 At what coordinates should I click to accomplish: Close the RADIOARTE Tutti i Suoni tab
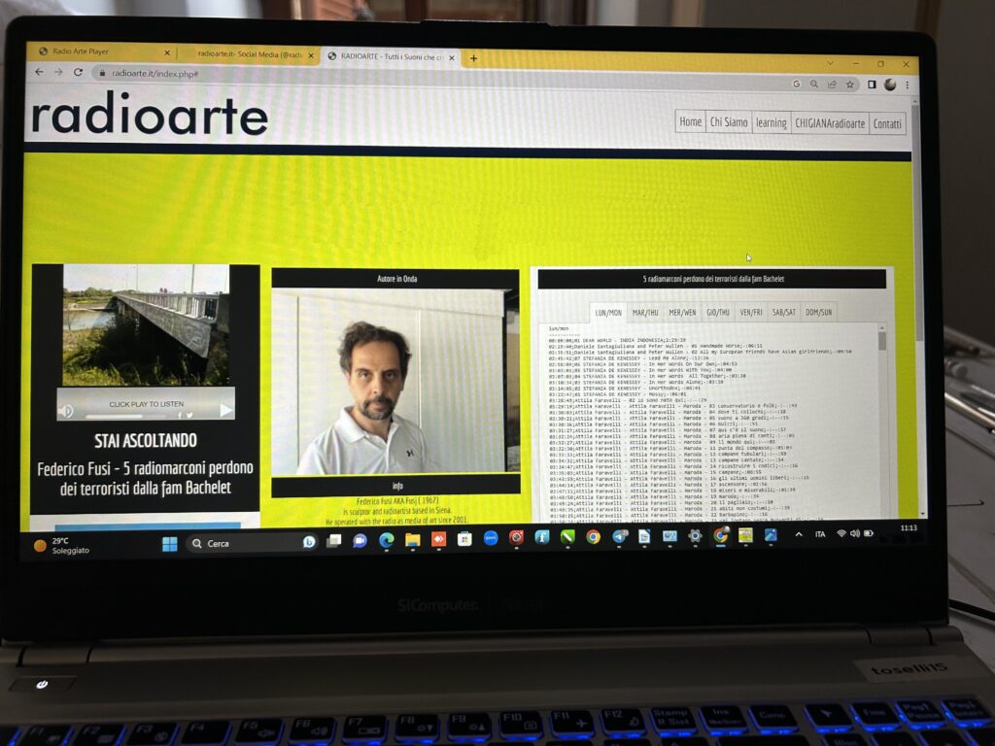[452, 57]
